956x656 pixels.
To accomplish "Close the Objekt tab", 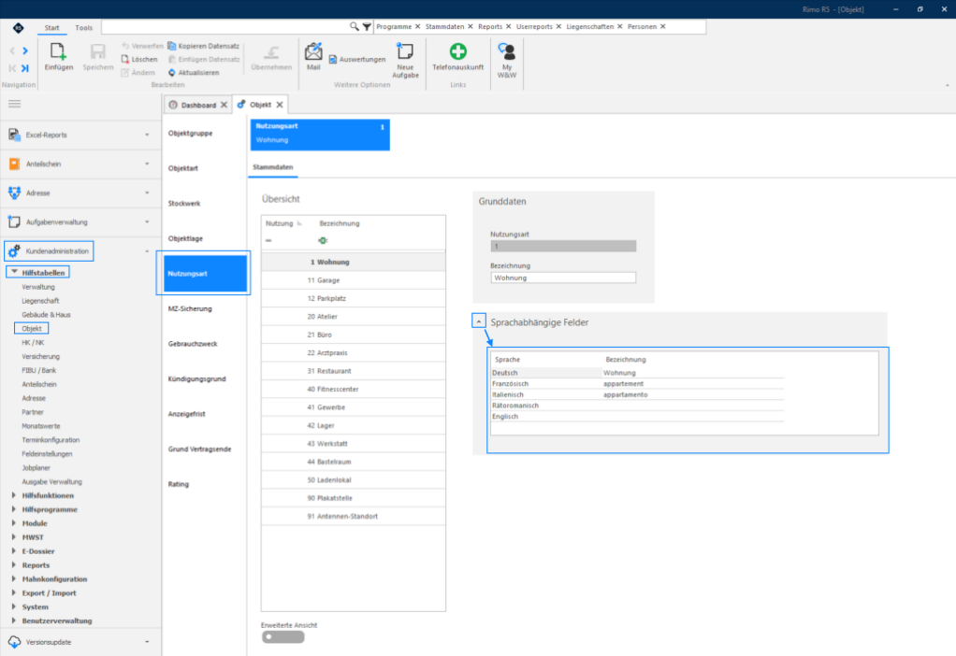I will tap(280, 105).
